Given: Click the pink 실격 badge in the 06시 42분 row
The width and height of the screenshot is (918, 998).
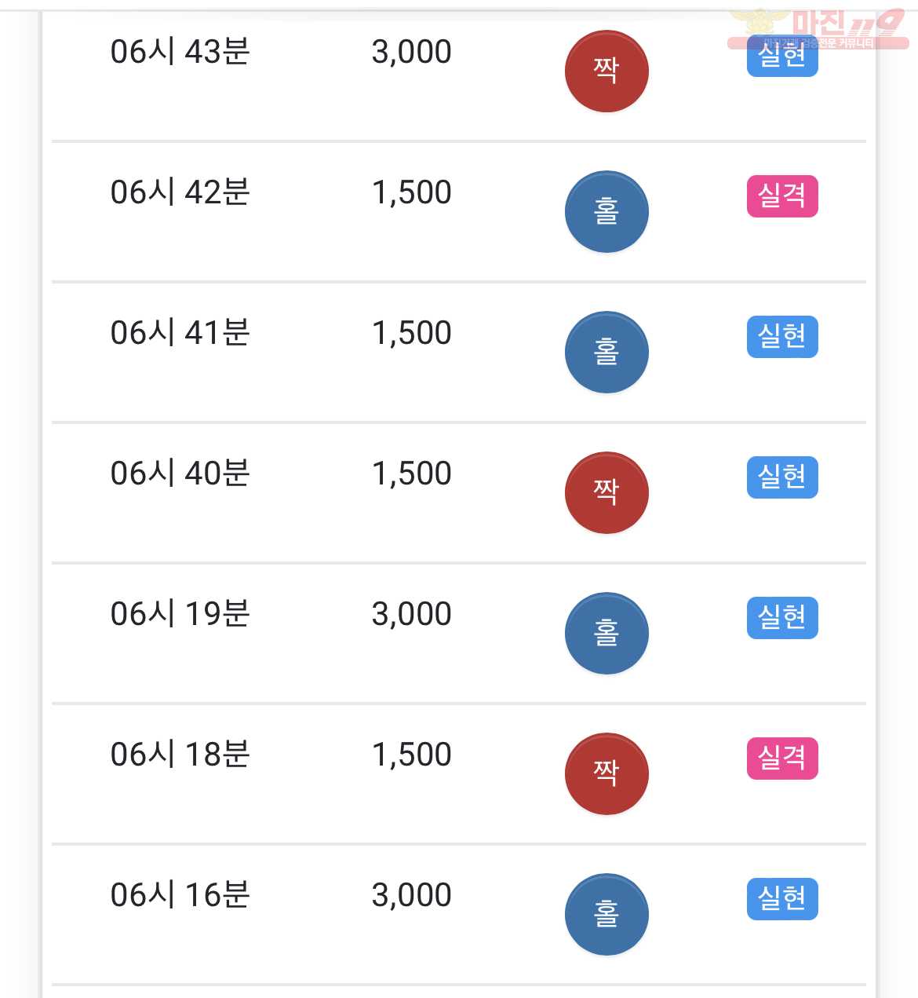Looking at the screenshot, I should point(782,196).
